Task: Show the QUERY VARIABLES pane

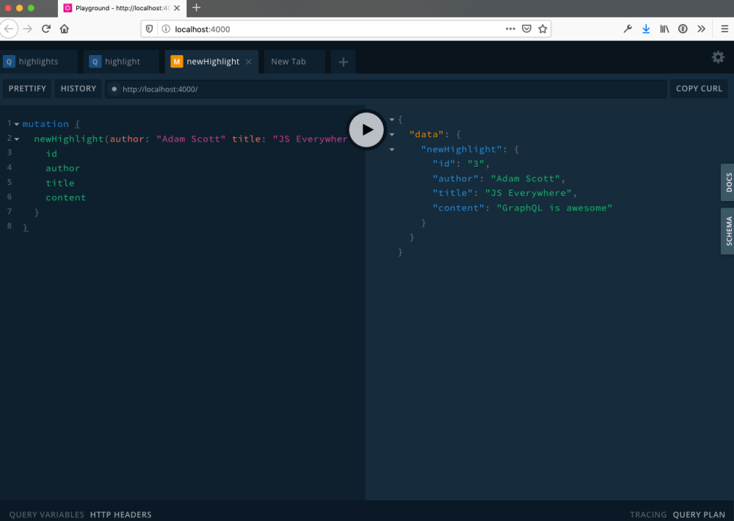Action: (46, 514)
